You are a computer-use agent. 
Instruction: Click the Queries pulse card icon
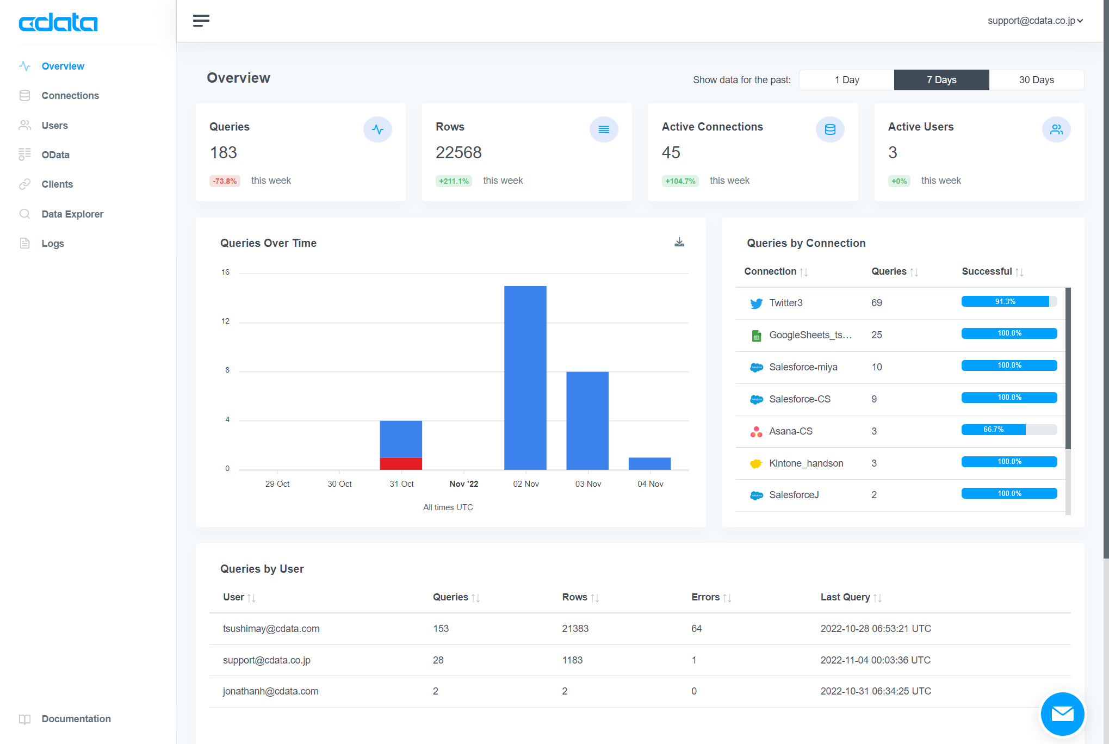click(377, 129)
